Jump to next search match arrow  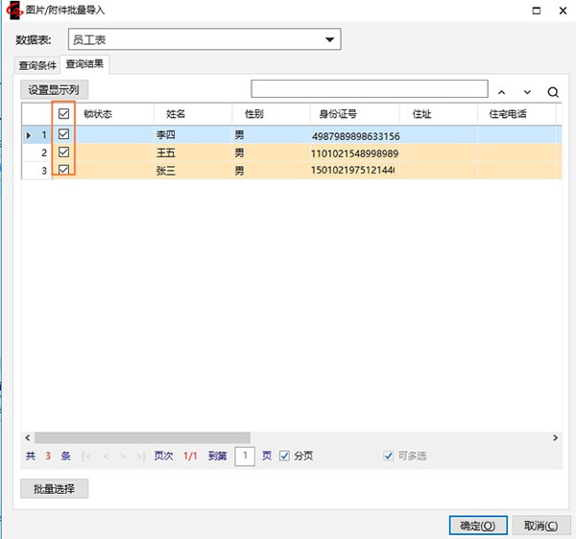pyautogui.click(x=527, y=92)
